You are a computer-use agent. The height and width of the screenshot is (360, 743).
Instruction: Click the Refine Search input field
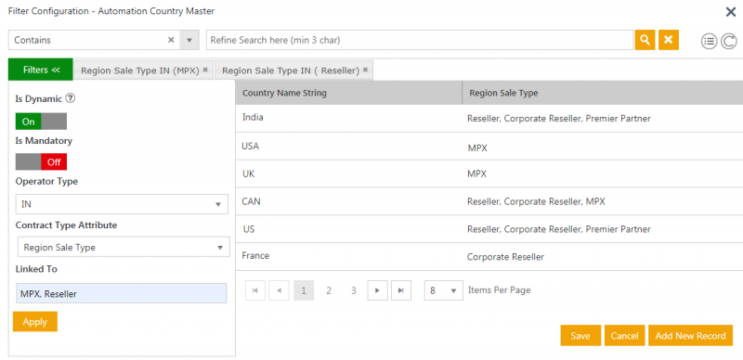point(420,40)
